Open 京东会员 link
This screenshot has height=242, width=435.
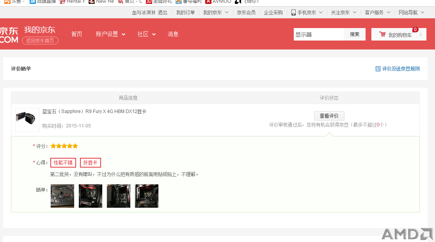point(246,12)
